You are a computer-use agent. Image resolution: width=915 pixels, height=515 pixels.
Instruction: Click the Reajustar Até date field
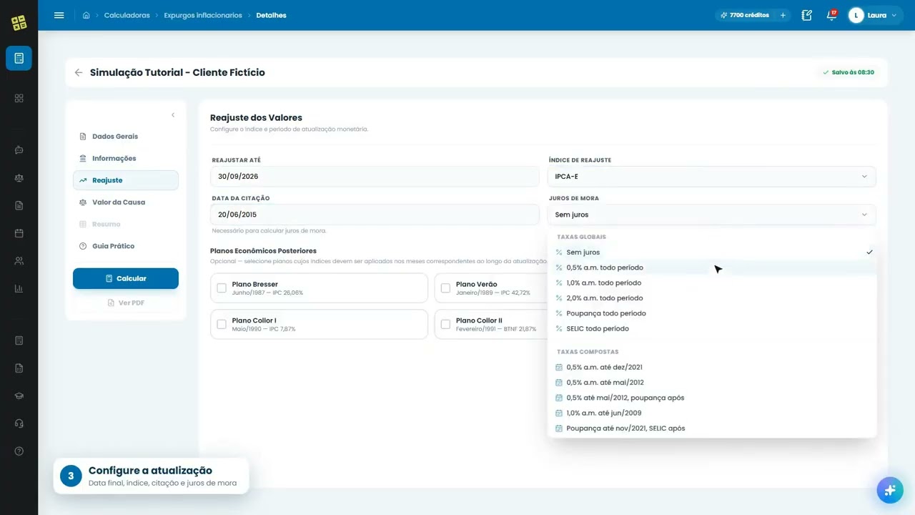pyautogui.click(x=375, y=177)
